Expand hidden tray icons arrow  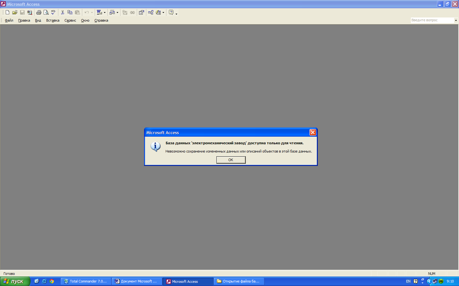429,281
